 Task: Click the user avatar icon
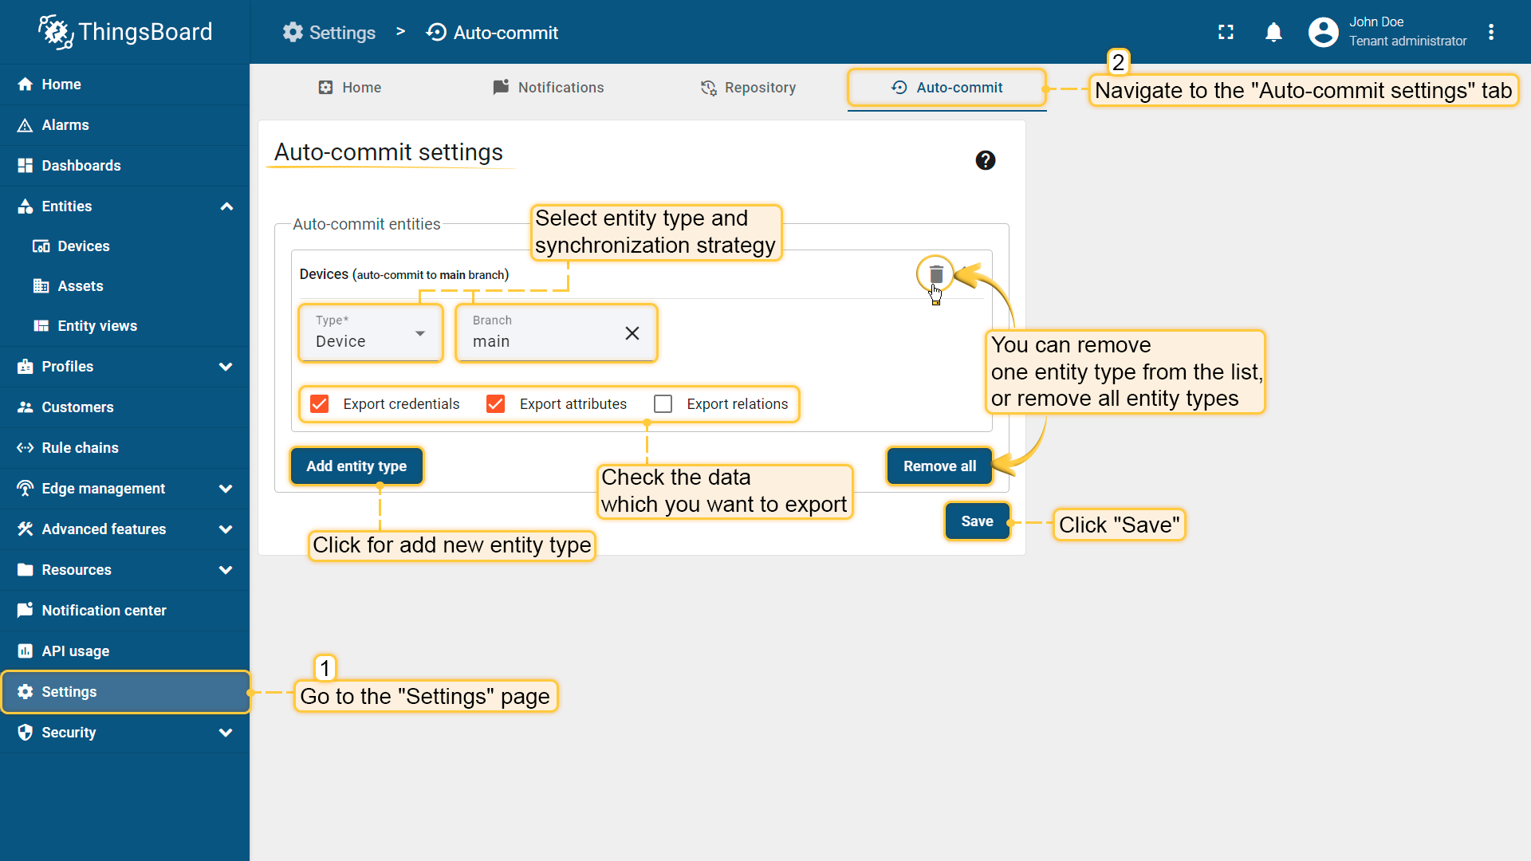click(1323, 32)
